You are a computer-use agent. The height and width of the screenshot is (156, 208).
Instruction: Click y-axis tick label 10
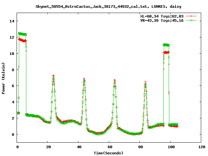click(x=12, y=53)
